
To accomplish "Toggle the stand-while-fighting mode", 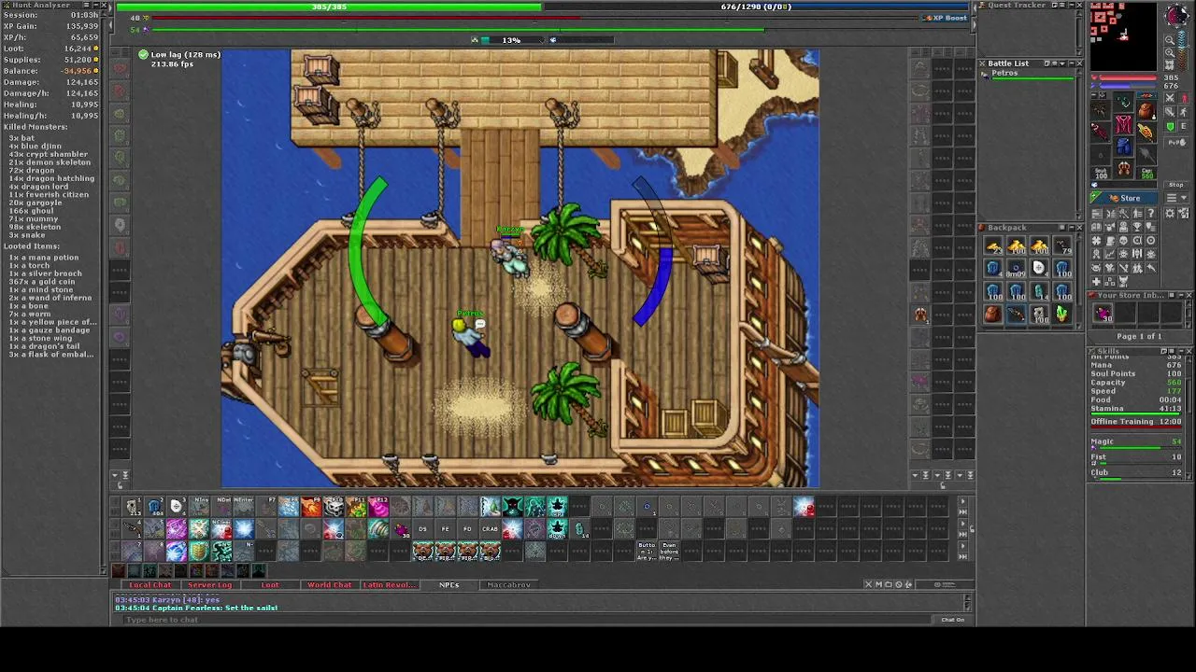I will coord(1184,98).
